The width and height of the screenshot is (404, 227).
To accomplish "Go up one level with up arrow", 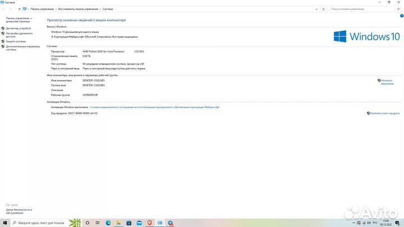I will (x=19, y=9).
